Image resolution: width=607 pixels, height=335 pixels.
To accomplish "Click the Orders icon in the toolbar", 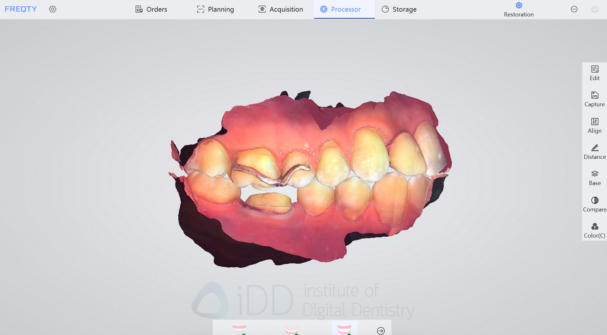I will point(139,9).
